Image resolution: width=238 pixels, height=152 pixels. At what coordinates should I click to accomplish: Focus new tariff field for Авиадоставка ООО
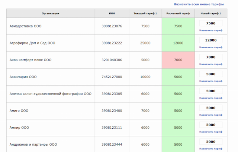[211, 23]
